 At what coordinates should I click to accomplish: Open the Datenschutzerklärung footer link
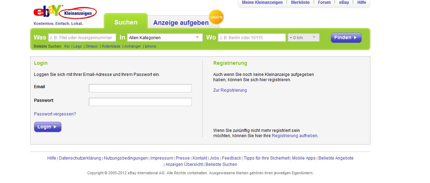[x=80, y=158]
